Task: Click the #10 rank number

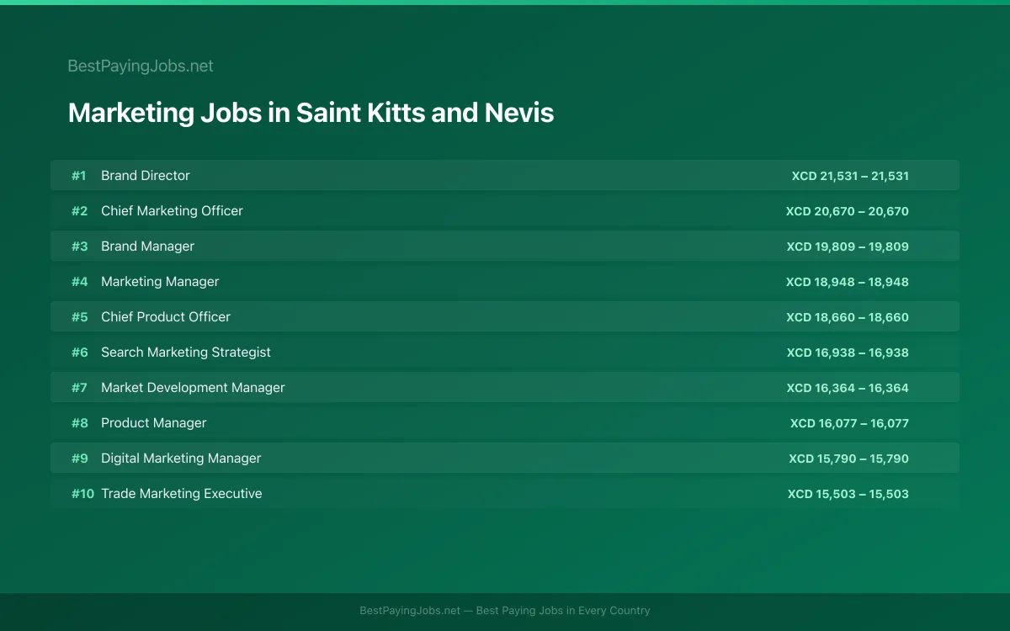Action: 82,494
